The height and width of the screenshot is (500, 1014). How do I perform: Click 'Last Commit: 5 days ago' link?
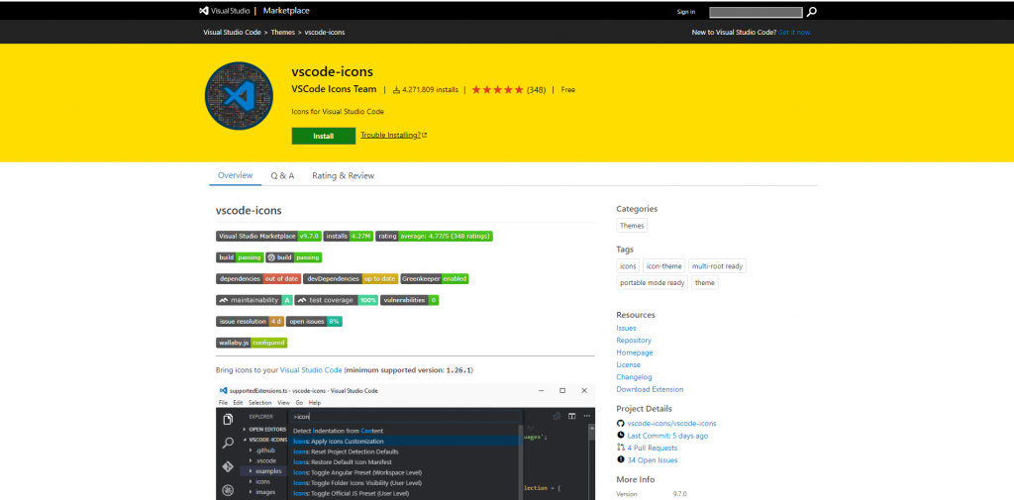pyautogui.click(x=667, y=436)
